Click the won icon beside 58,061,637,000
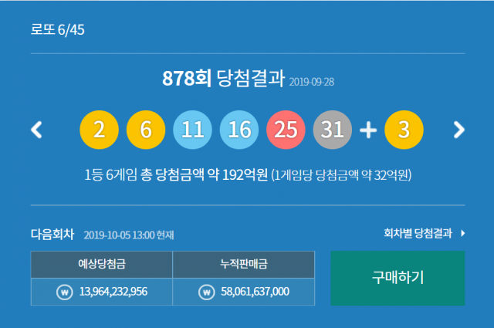 click(207, 292)
